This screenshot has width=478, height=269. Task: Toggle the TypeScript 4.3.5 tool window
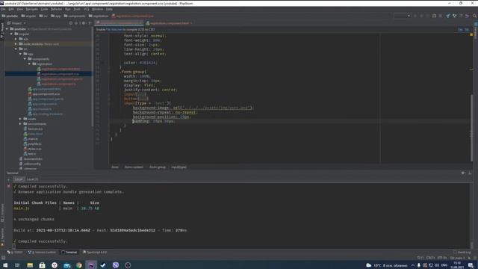click(95, 253)
